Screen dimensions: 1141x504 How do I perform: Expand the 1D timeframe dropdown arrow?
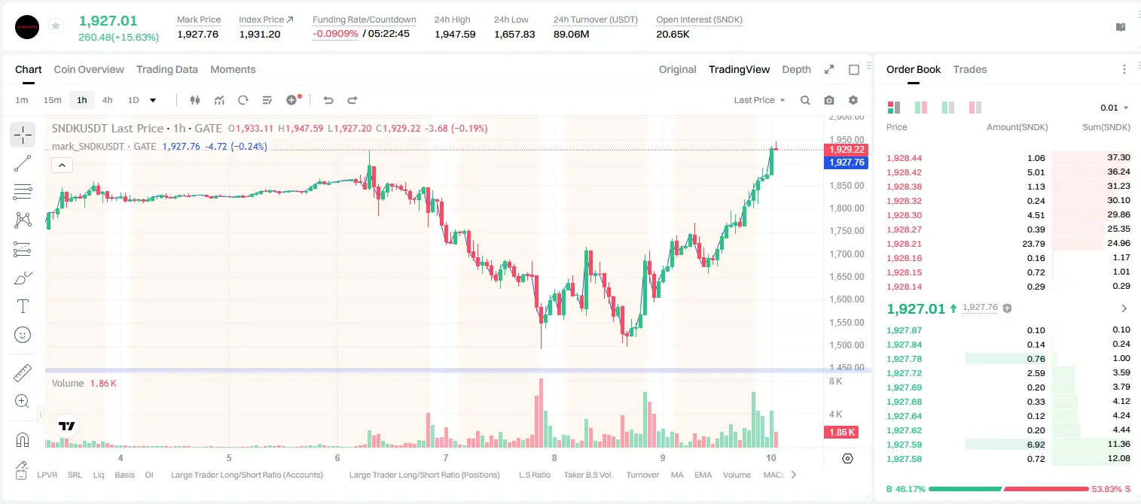pyautogui.click(x=153, y=100)
